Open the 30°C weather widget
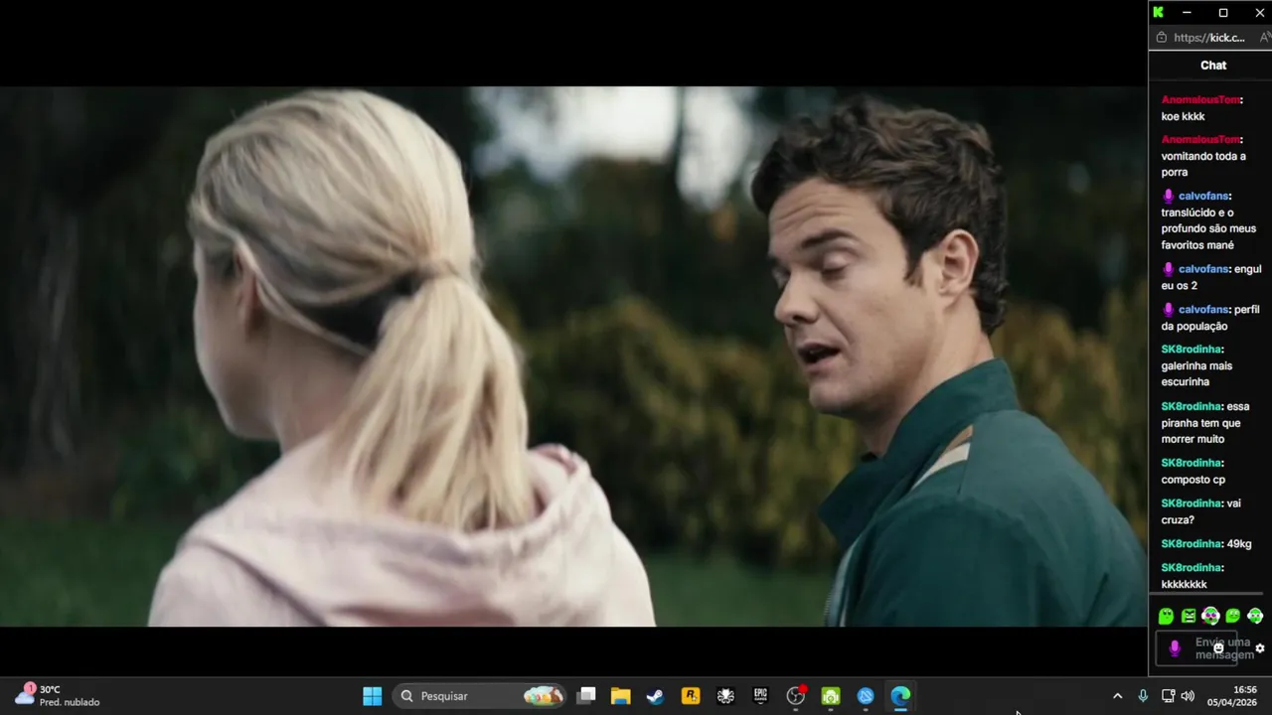Screen dimensions: 1272x715 pos(58,695)
